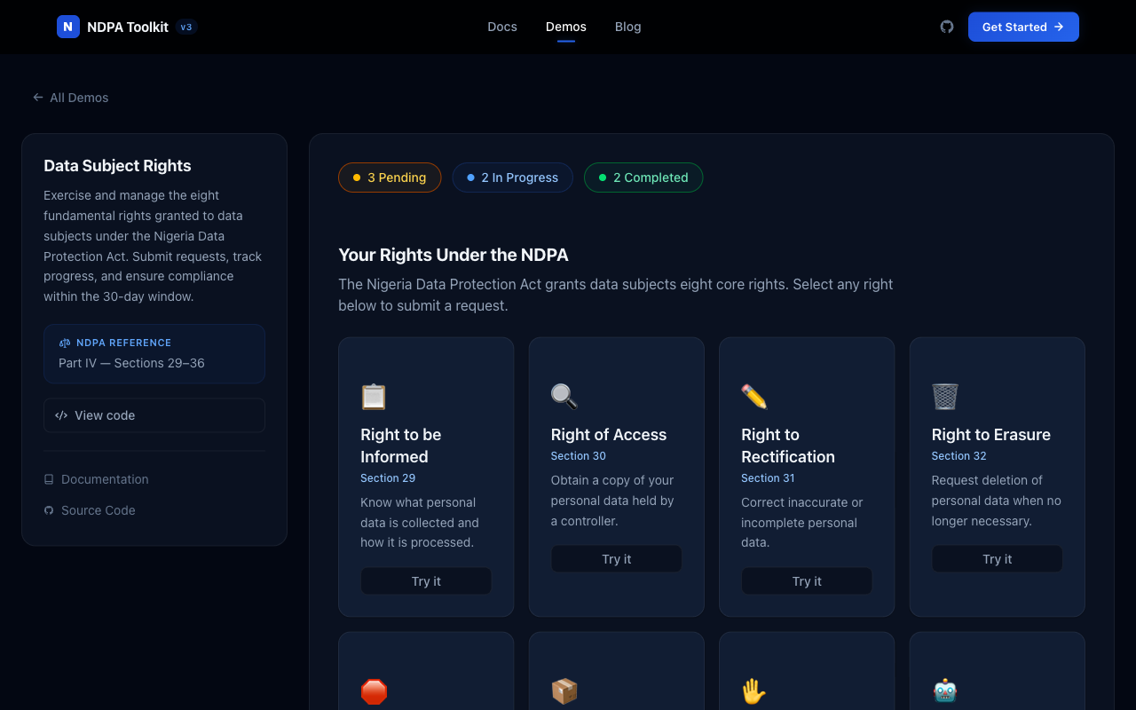Select the 3 Pending status pill
The width and height of the screenshot is (1136, 710).
tap(390, 177)
